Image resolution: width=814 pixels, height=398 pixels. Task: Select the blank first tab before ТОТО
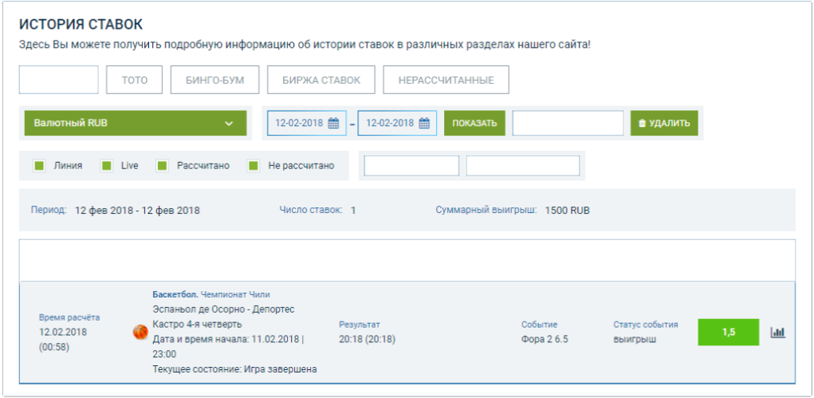pyautogui.click(x=58, y=80)
